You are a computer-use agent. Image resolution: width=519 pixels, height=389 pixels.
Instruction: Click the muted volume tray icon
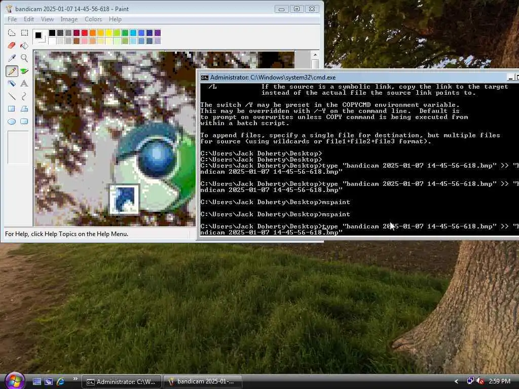coord(480,381)
